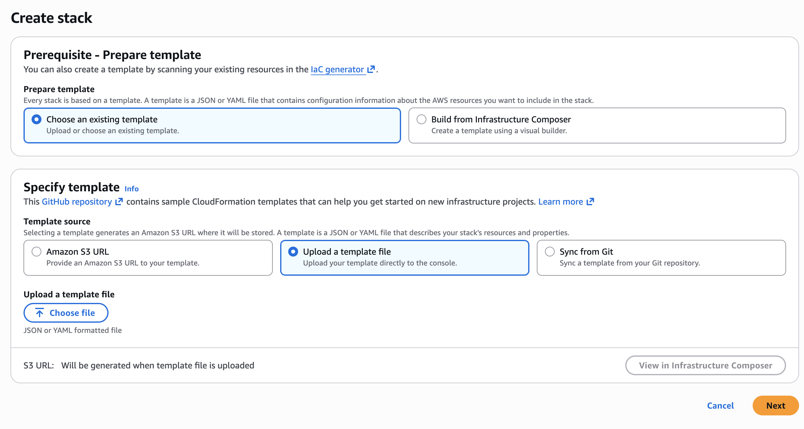Select Sync from Git option
This screenshot has width=804, height=429.
point(549,252)
